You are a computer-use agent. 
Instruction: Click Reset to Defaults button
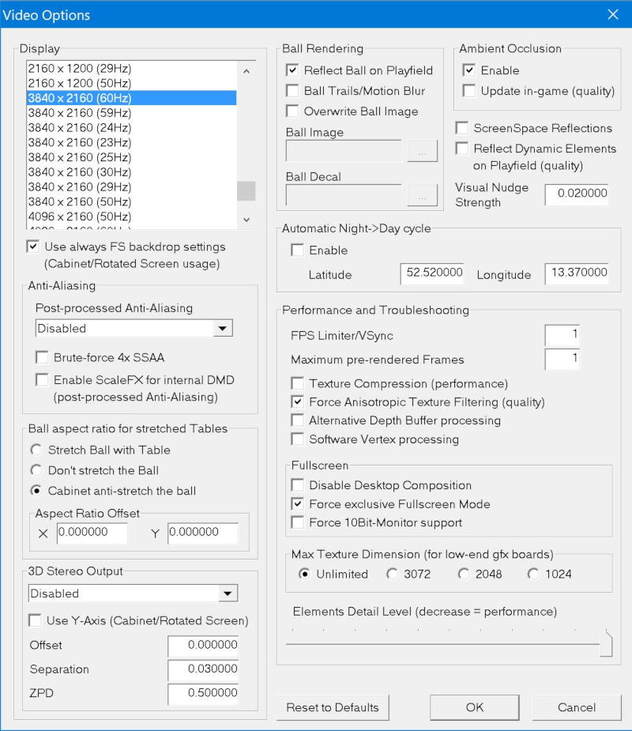333,707
